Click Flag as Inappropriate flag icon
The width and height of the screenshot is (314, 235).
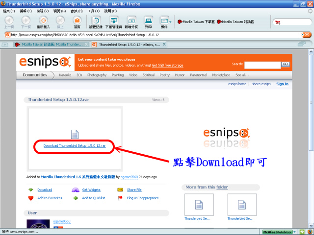tap(120, 198)
